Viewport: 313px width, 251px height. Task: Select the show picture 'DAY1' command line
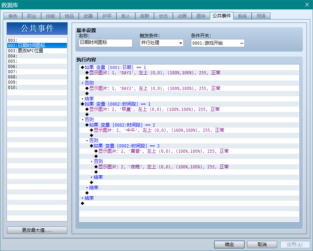pyautogui.click(x=189, y=73)
